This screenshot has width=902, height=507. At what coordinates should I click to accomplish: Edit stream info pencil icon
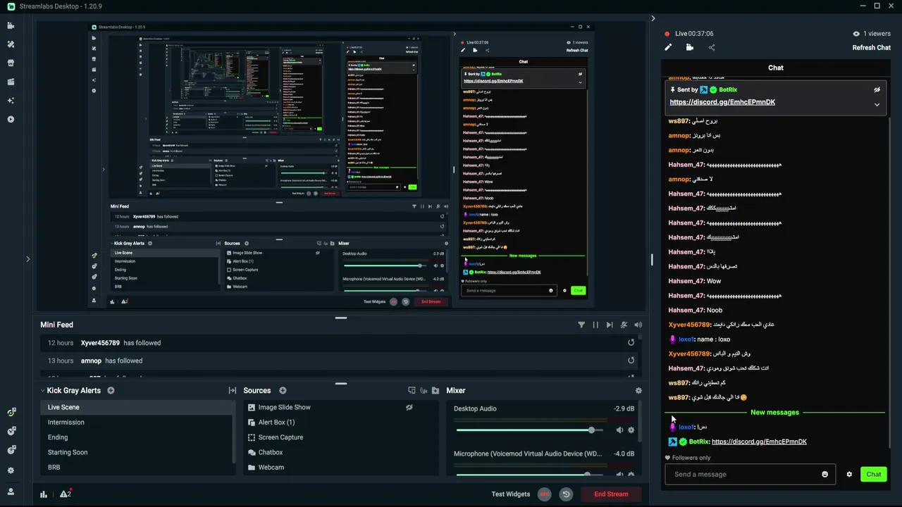(668, 47)
